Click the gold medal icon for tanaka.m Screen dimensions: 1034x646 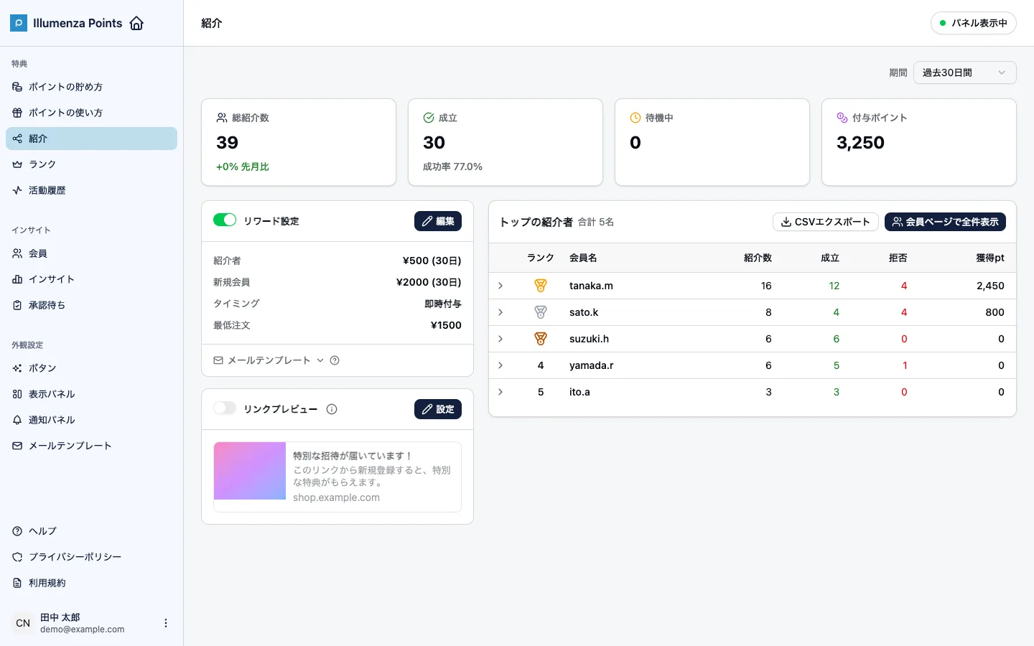[541, 286]
